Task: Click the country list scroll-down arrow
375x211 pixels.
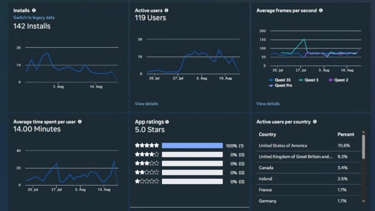Action: click(x=363, y=201)
